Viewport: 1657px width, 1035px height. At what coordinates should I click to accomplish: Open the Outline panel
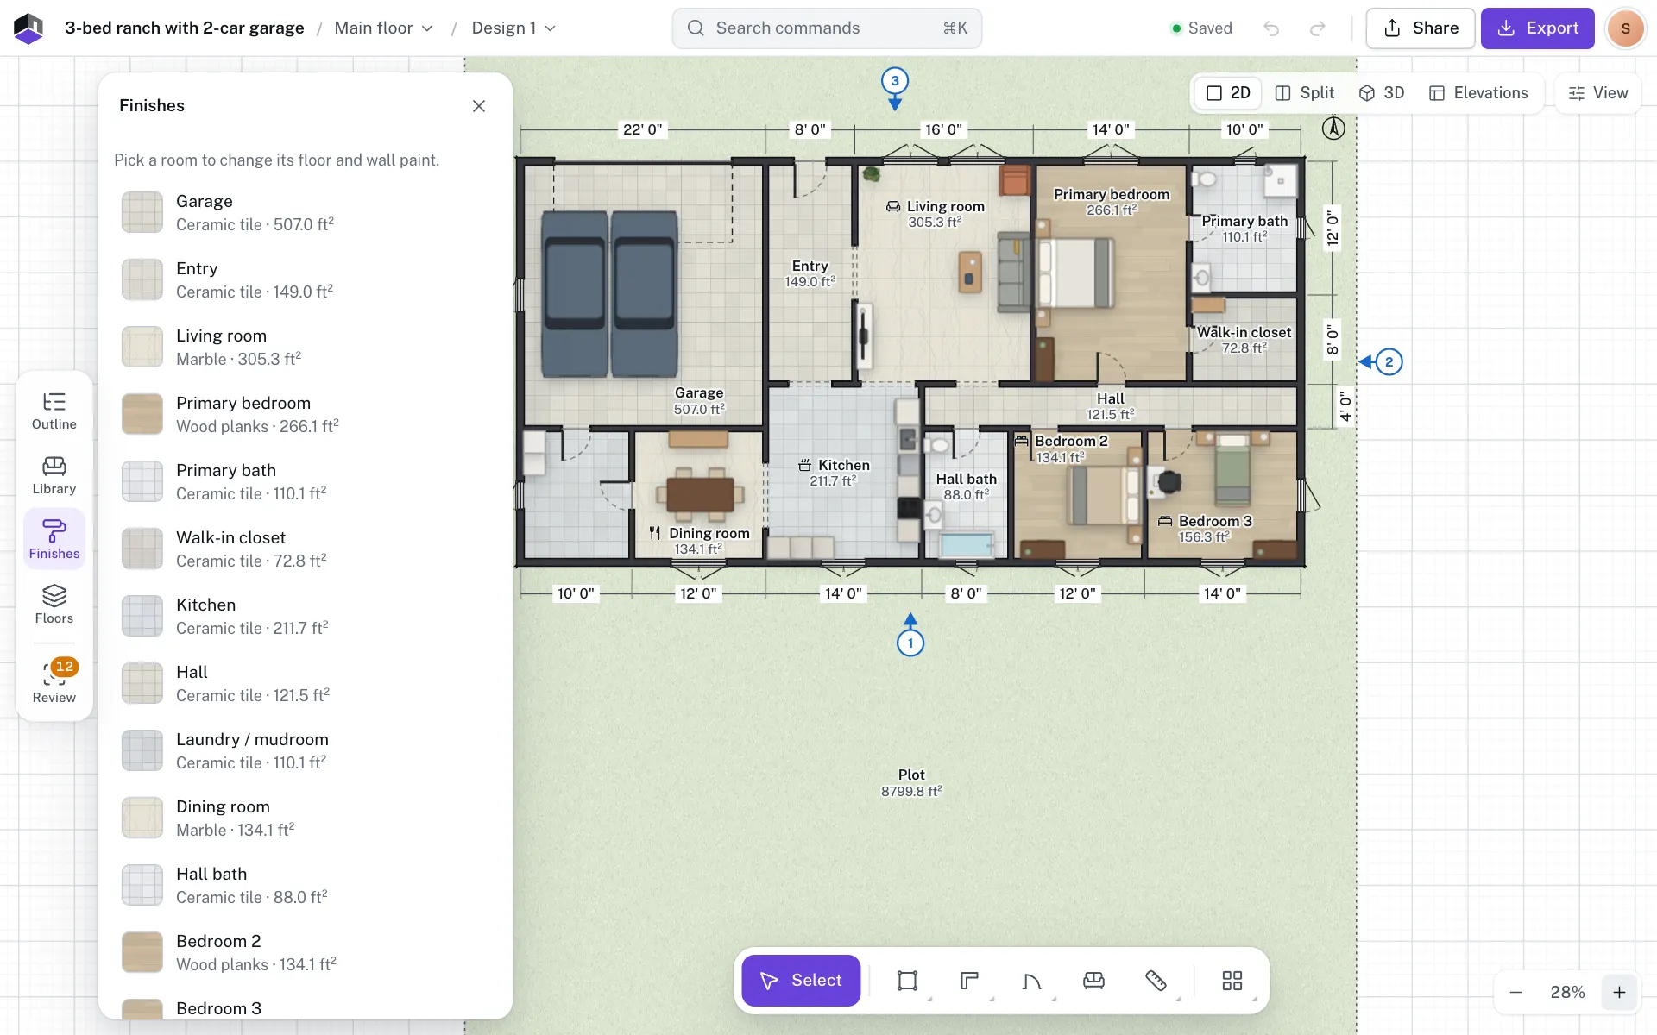tap(54, 411)
